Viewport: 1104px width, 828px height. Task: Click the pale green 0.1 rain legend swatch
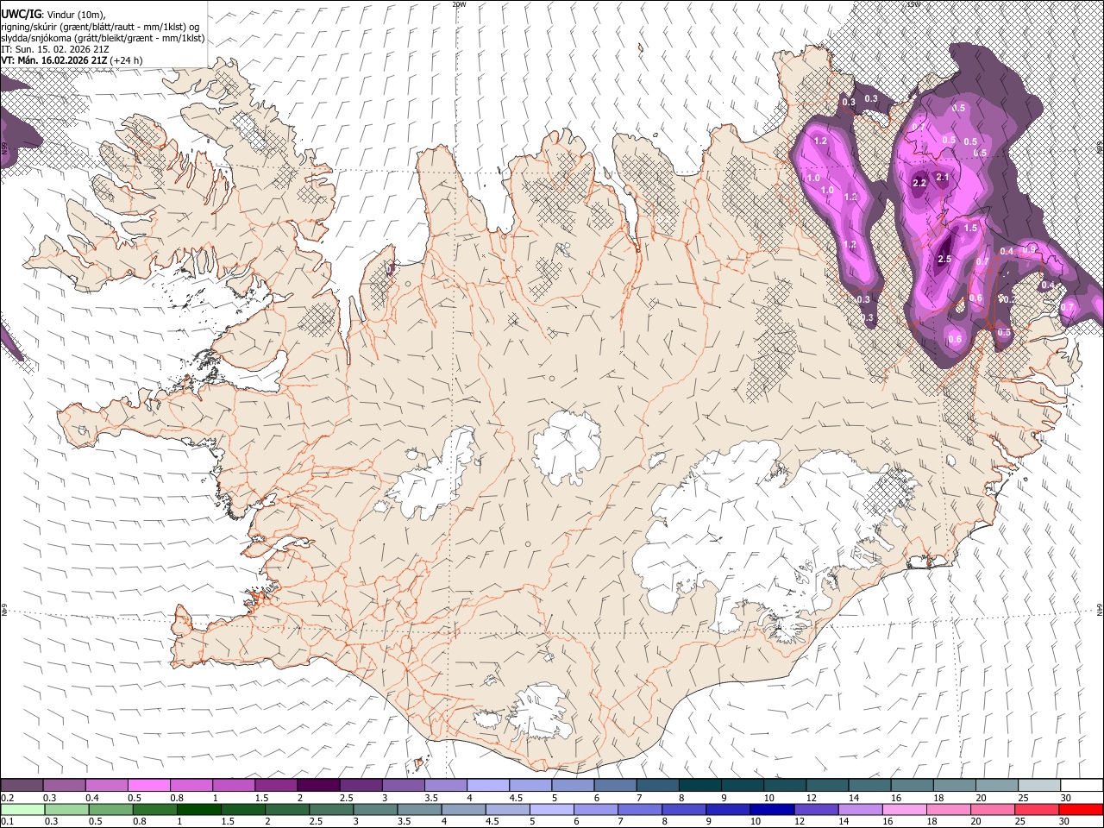[22, 809]
